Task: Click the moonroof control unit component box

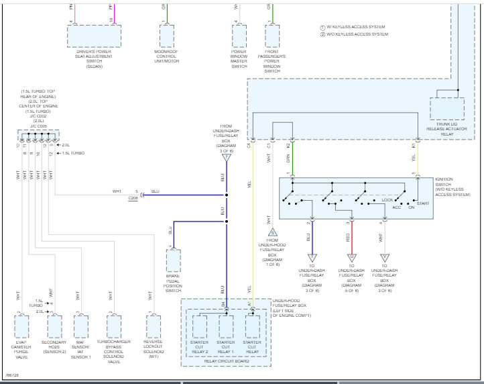Action: (x=167, y=36)
